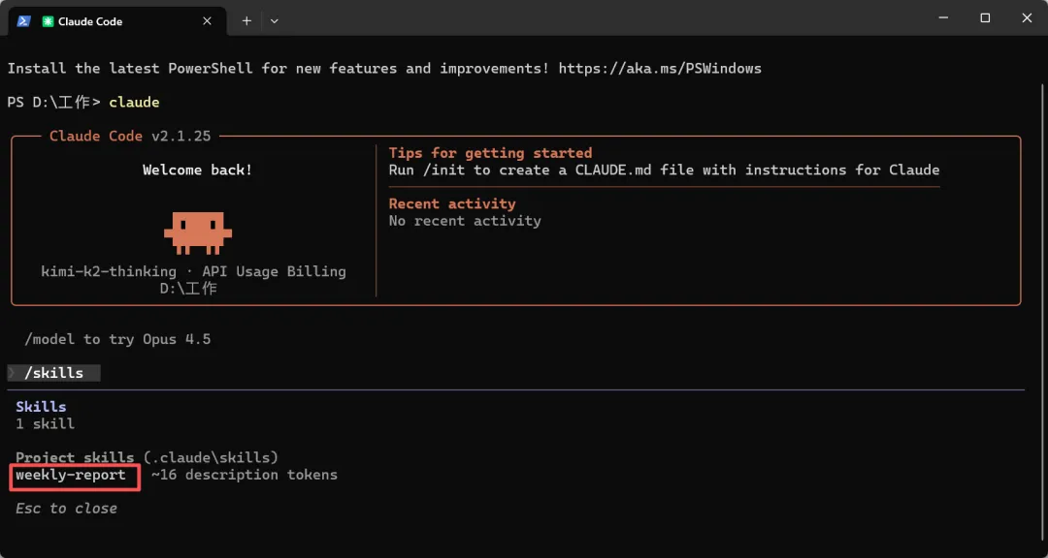Maximize the terminal window

pos(985,17)
